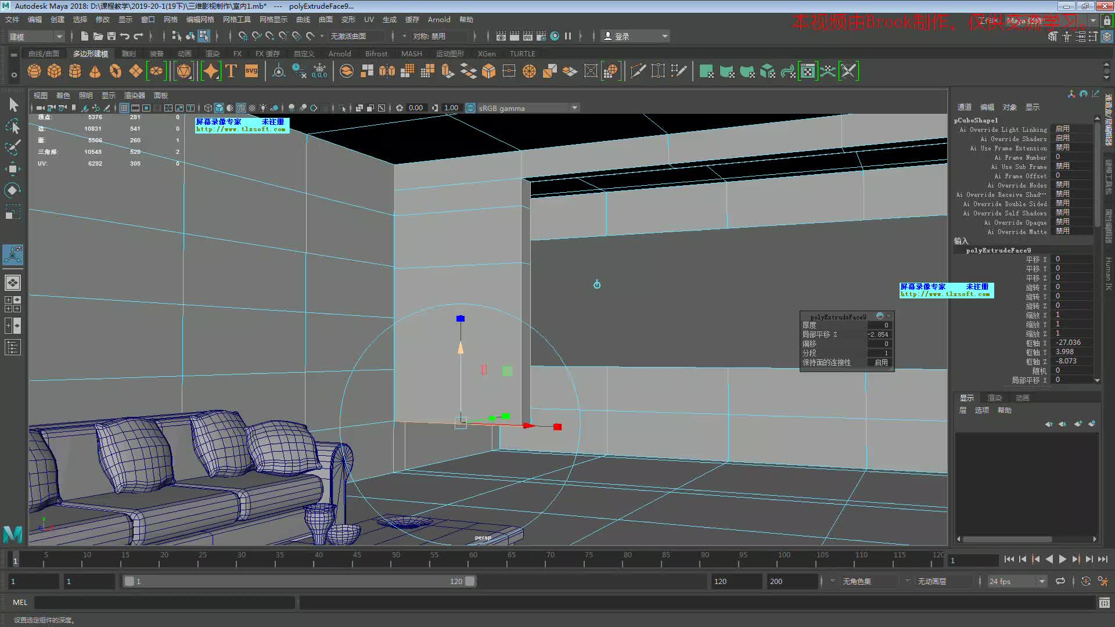The image size is (1115, 627).
Task: Toggle 保持面的连接性 enabled state
Action: pos(880,362)
